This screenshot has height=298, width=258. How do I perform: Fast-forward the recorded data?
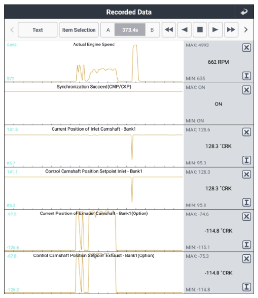[x=231, y=29]
